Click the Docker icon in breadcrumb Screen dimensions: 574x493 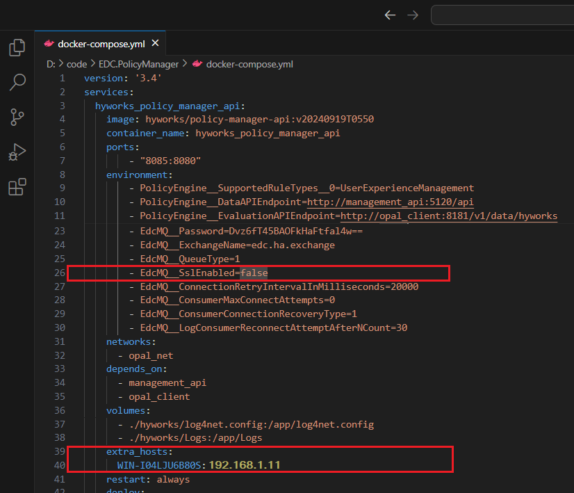pyautogui.click(x=197, y=64)
